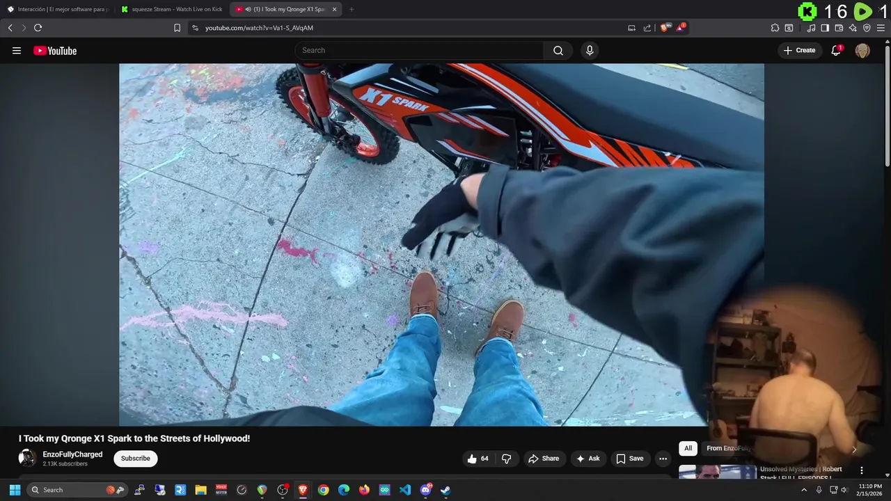Open the taskbar clock and date

pos(869,490)
